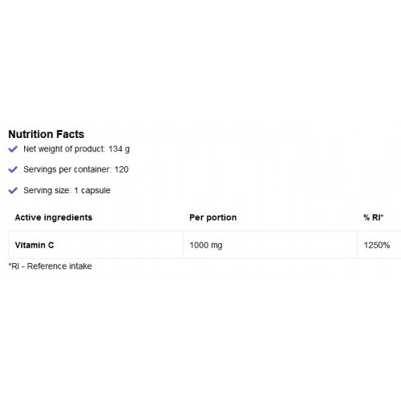This screenshot has width=401, height=401.
Task: Click the Nutrition Facts heading
Action: (47, 134)
